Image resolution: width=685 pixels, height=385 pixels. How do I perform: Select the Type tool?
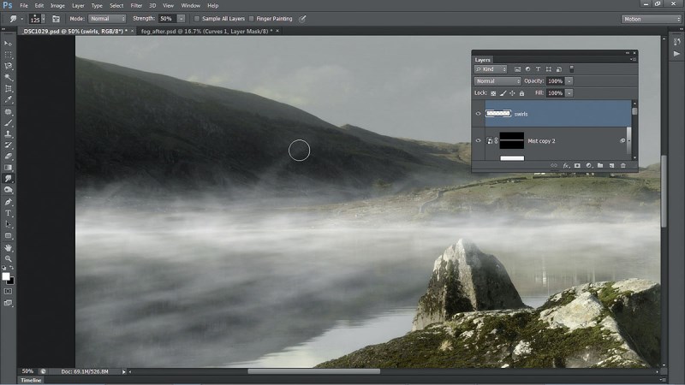(9, 213)
